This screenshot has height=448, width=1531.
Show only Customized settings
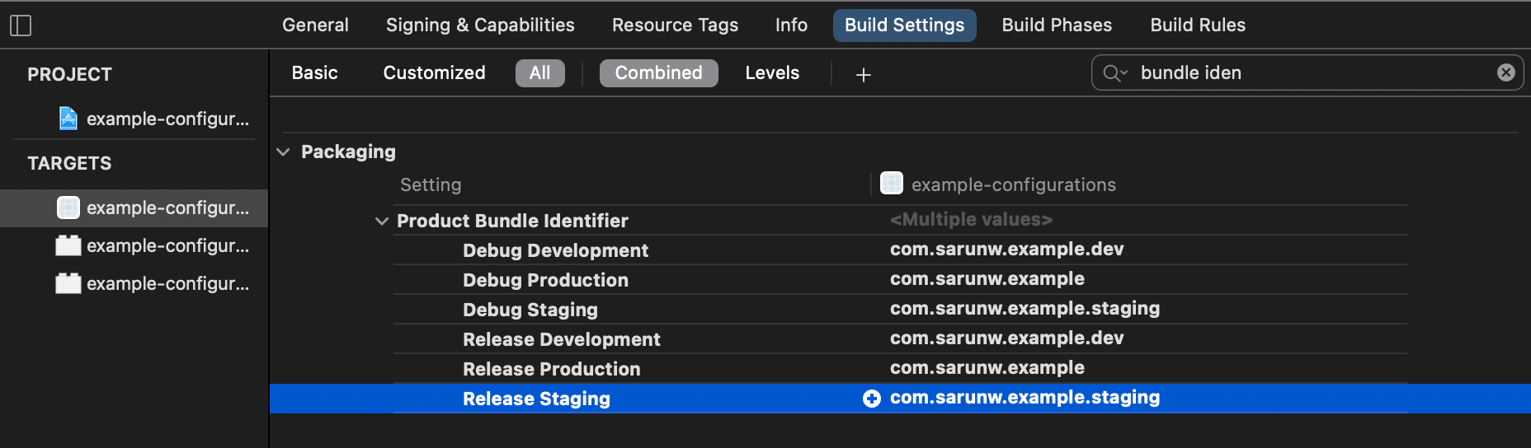coord(434,72)
